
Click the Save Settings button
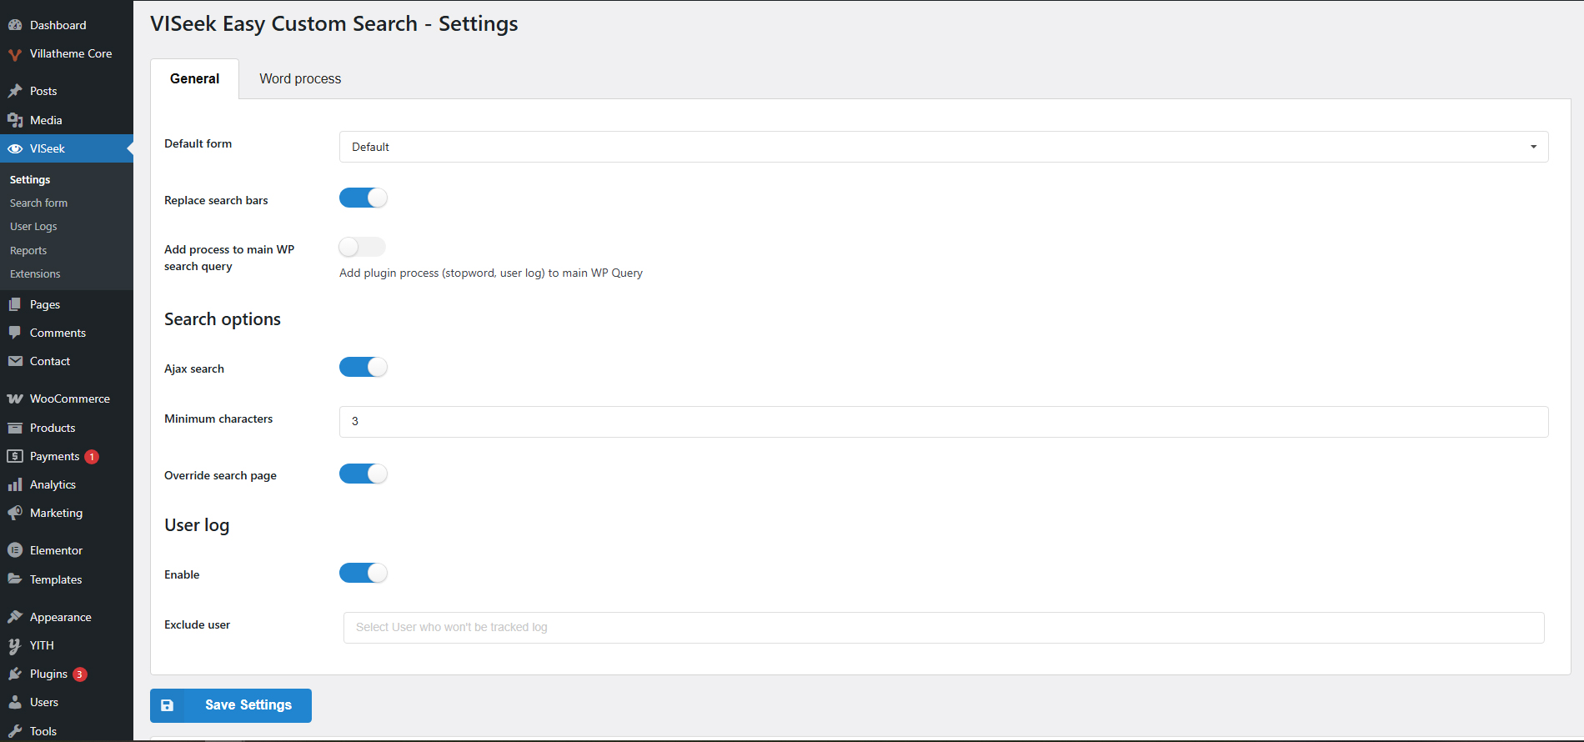pyautogui.click(x=231, y=705)
